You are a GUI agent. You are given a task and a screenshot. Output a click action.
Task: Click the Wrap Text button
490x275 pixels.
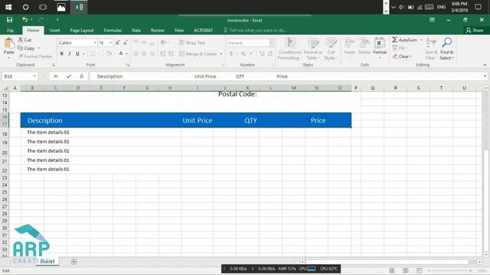[192, 43]
